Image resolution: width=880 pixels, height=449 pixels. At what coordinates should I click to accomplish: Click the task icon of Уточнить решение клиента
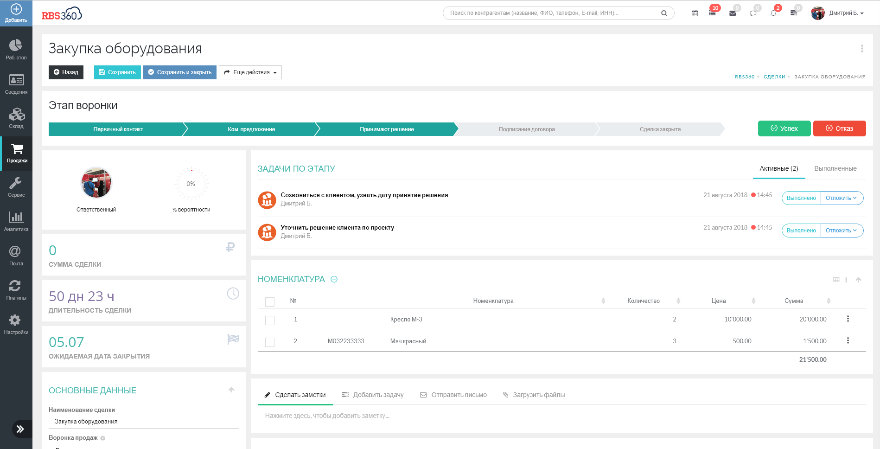tap(267, 233)
